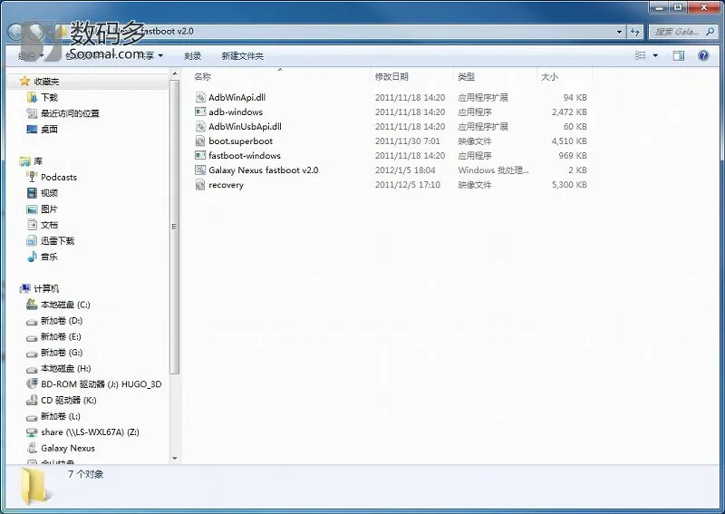Click the 2011/11/30 7:01 date cell
725x514 pixels.
tap(407, 141)
